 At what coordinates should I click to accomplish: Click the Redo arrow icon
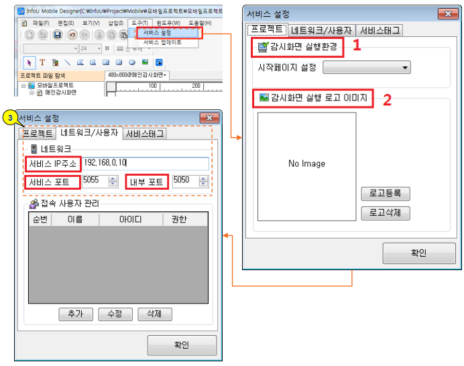(85, 35)
